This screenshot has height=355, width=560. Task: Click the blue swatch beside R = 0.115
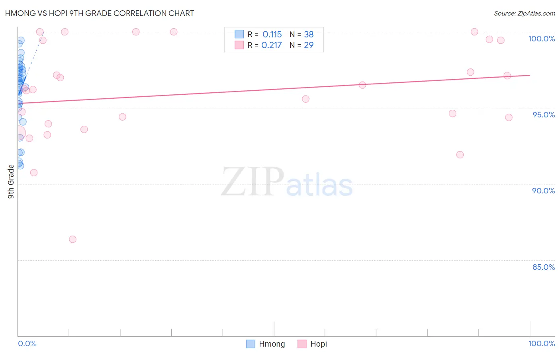click(239, 34)
